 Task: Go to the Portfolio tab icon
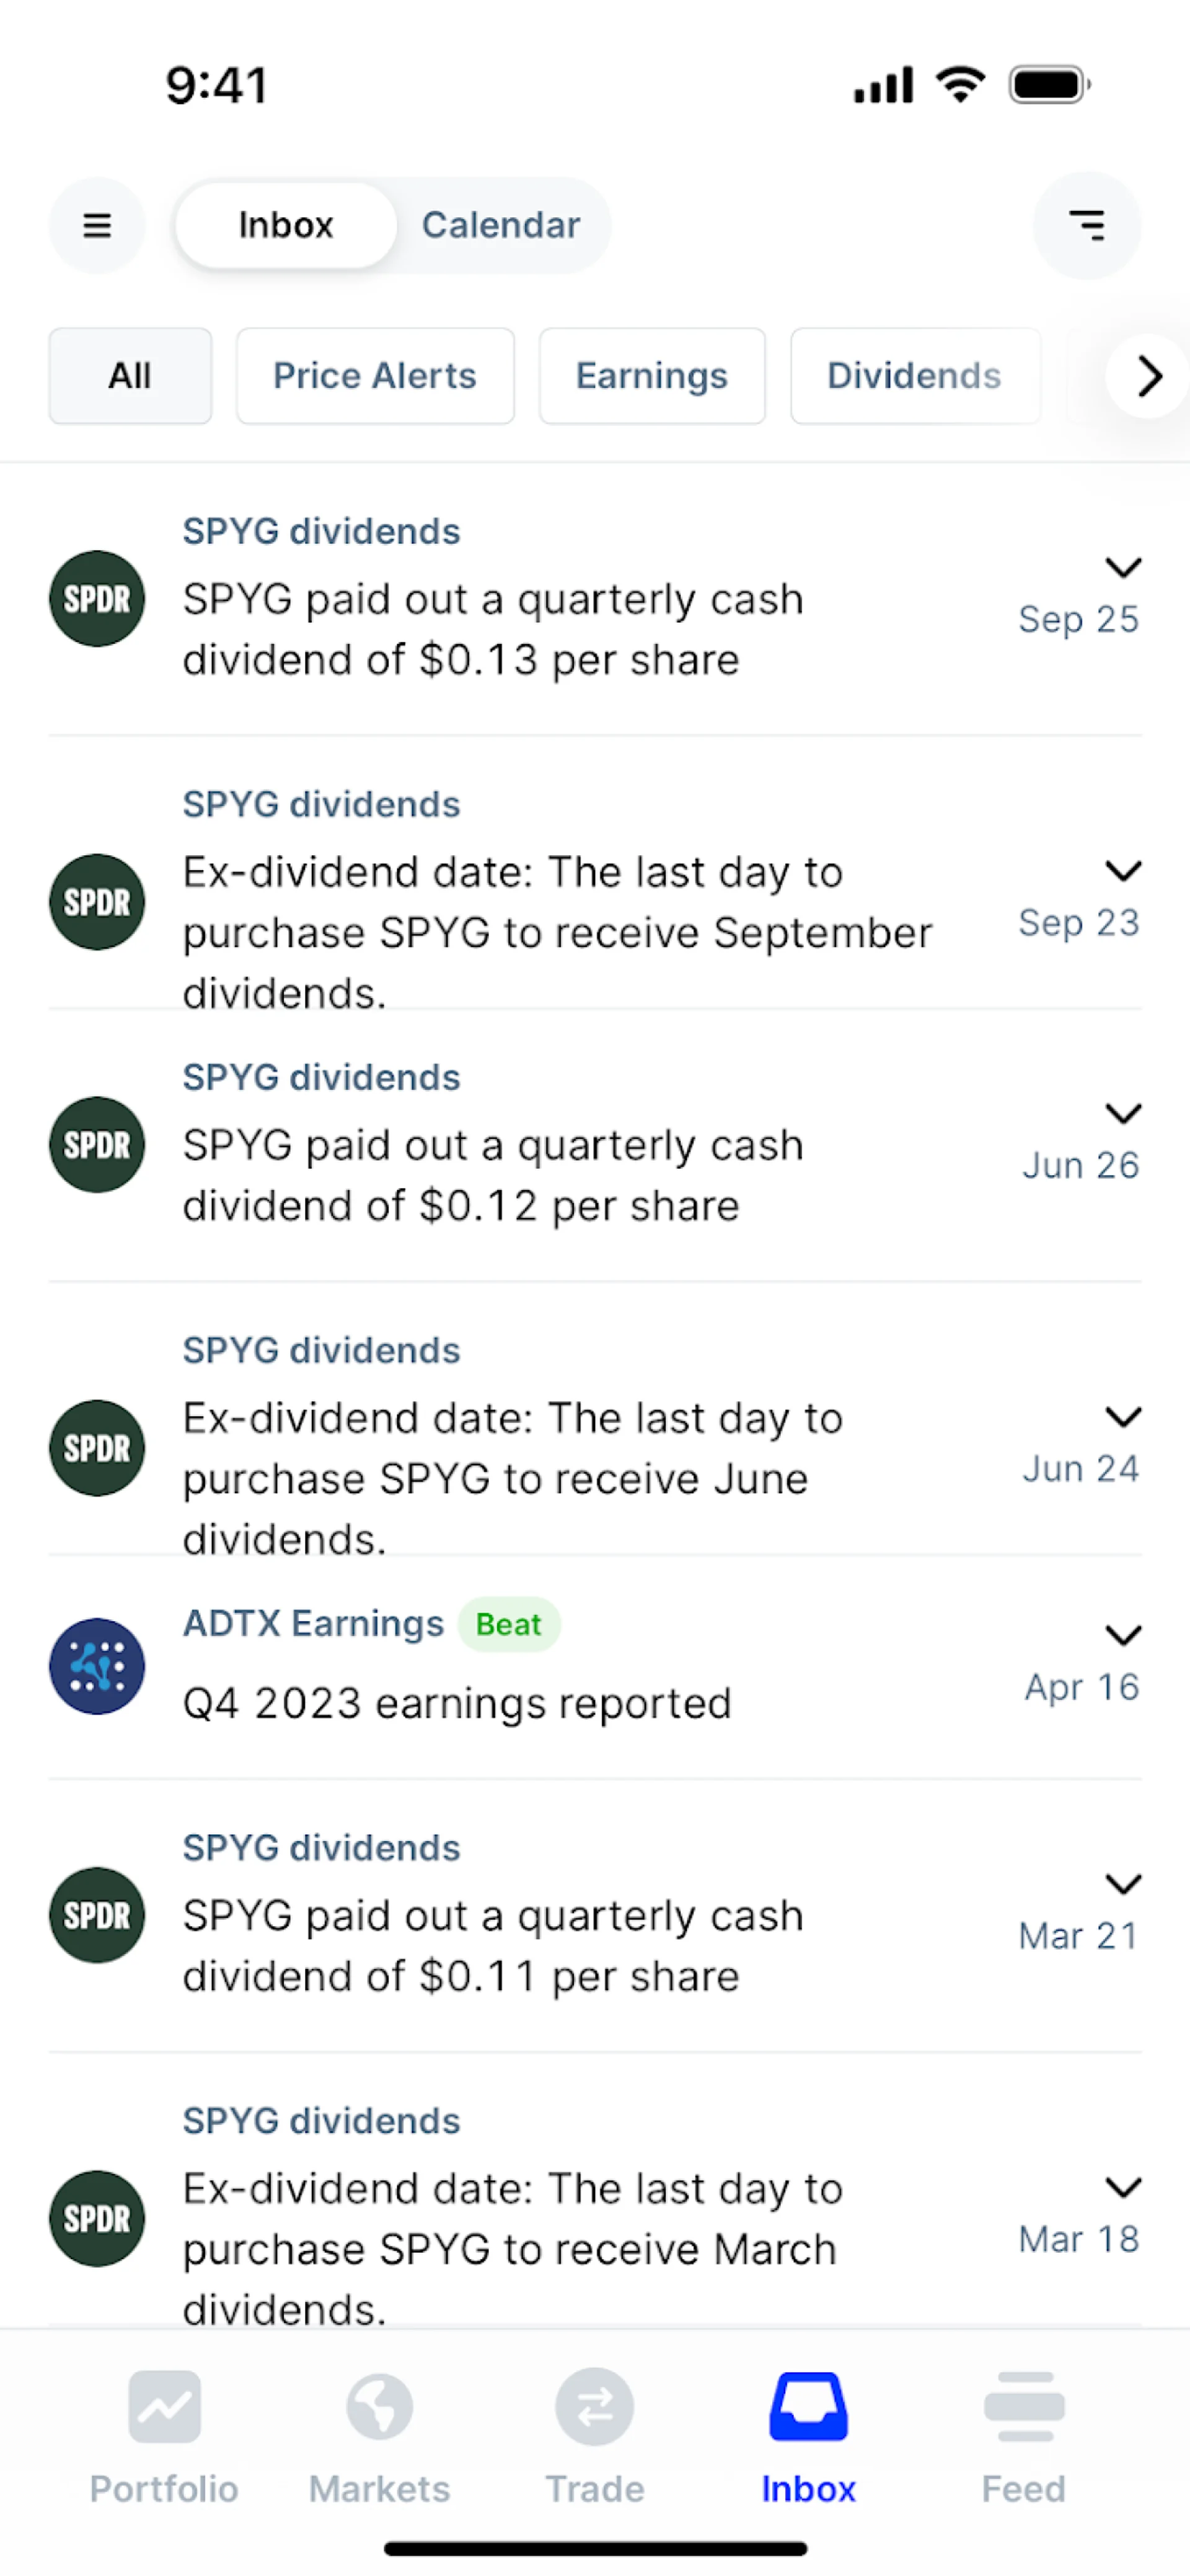pos(164,2408)
